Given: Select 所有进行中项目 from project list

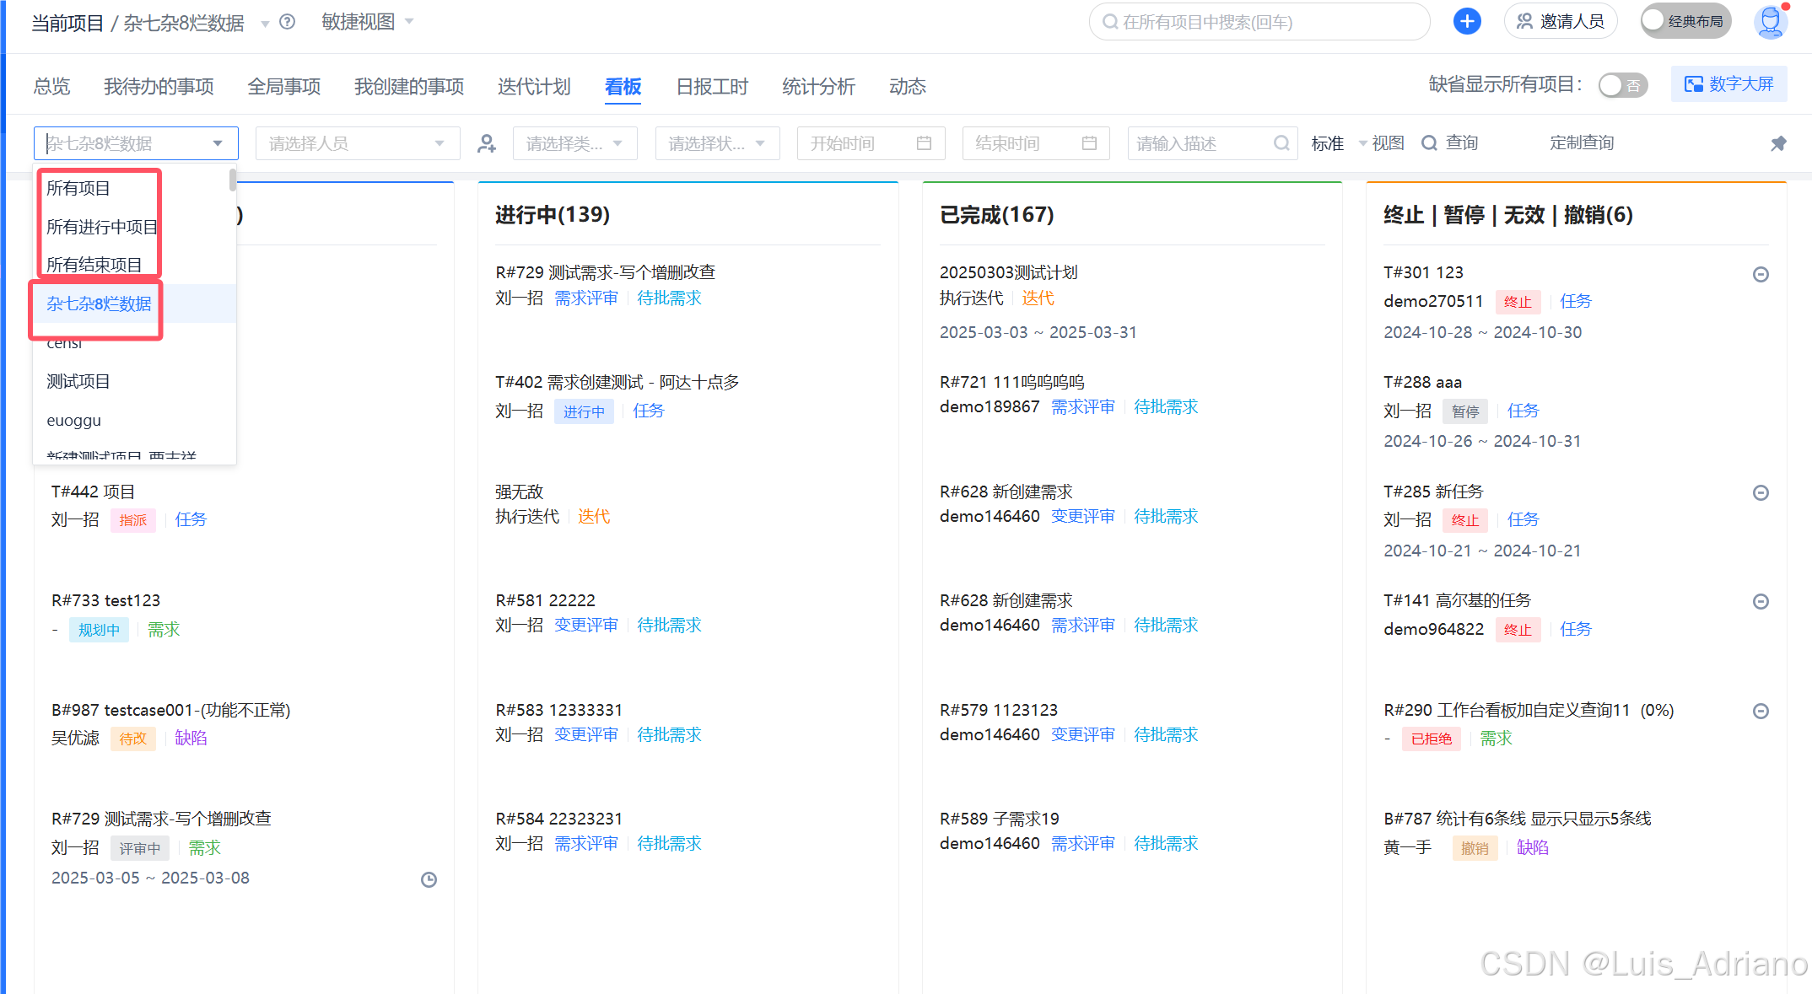Looking at the screenshot, I should click(x=102, y=227).
